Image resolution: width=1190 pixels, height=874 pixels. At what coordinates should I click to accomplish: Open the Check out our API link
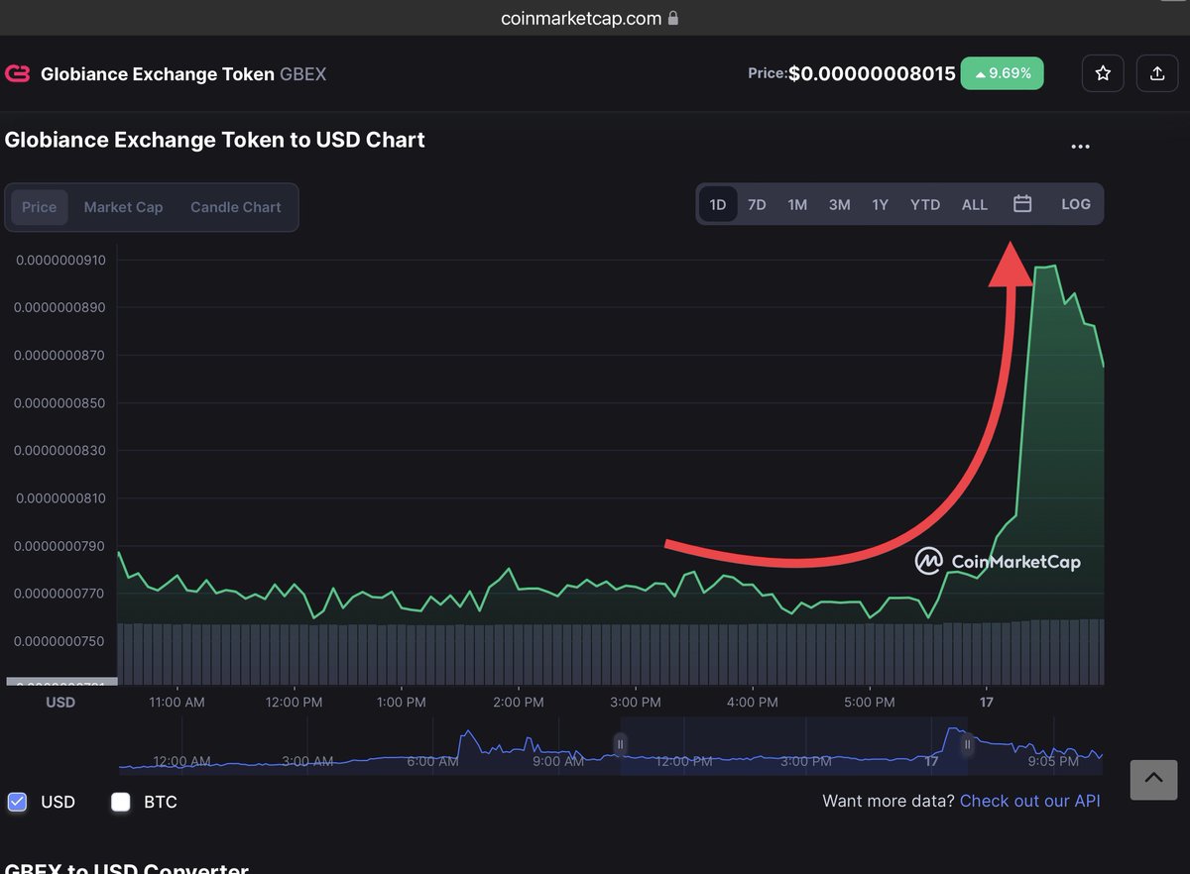(x=1030, y=801)
